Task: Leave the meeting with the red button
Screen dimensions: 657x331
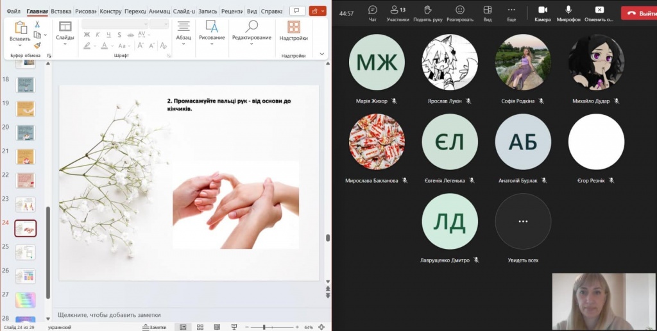Action: tap(639, 13)
